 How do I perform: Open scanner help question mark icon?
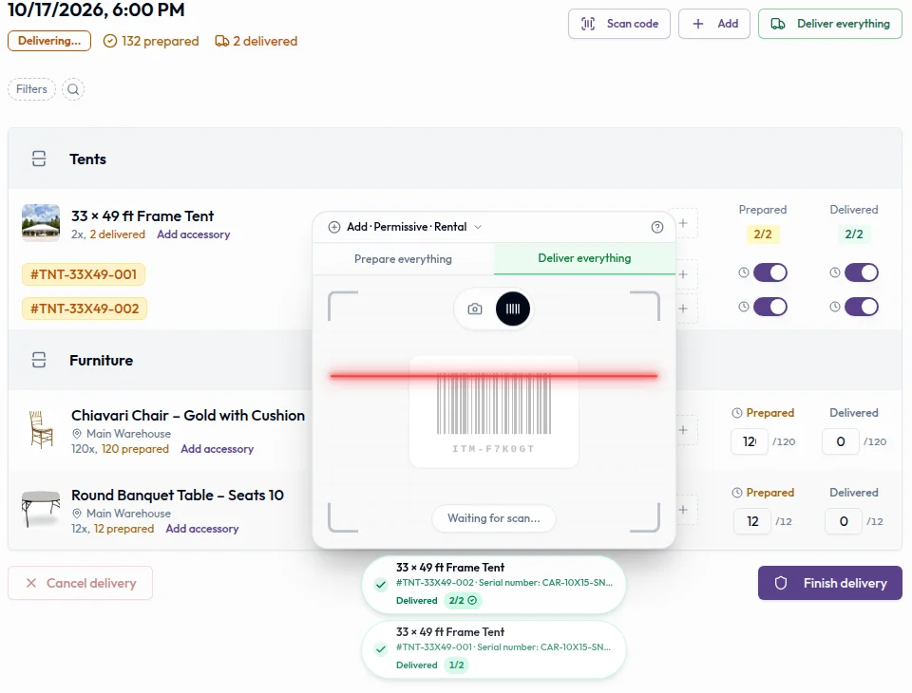coord(657,227)
